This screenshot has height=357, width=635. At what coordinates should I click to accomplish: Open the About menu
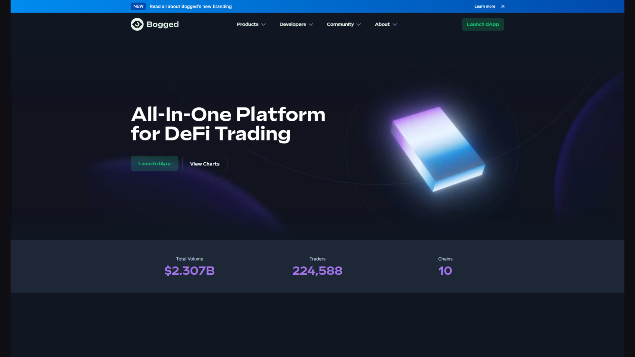click(386, 24)
